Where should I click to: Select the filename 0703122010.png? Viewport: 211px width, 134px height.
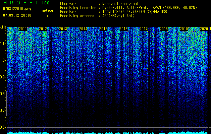pyautogui.click(x=17, y=9)
